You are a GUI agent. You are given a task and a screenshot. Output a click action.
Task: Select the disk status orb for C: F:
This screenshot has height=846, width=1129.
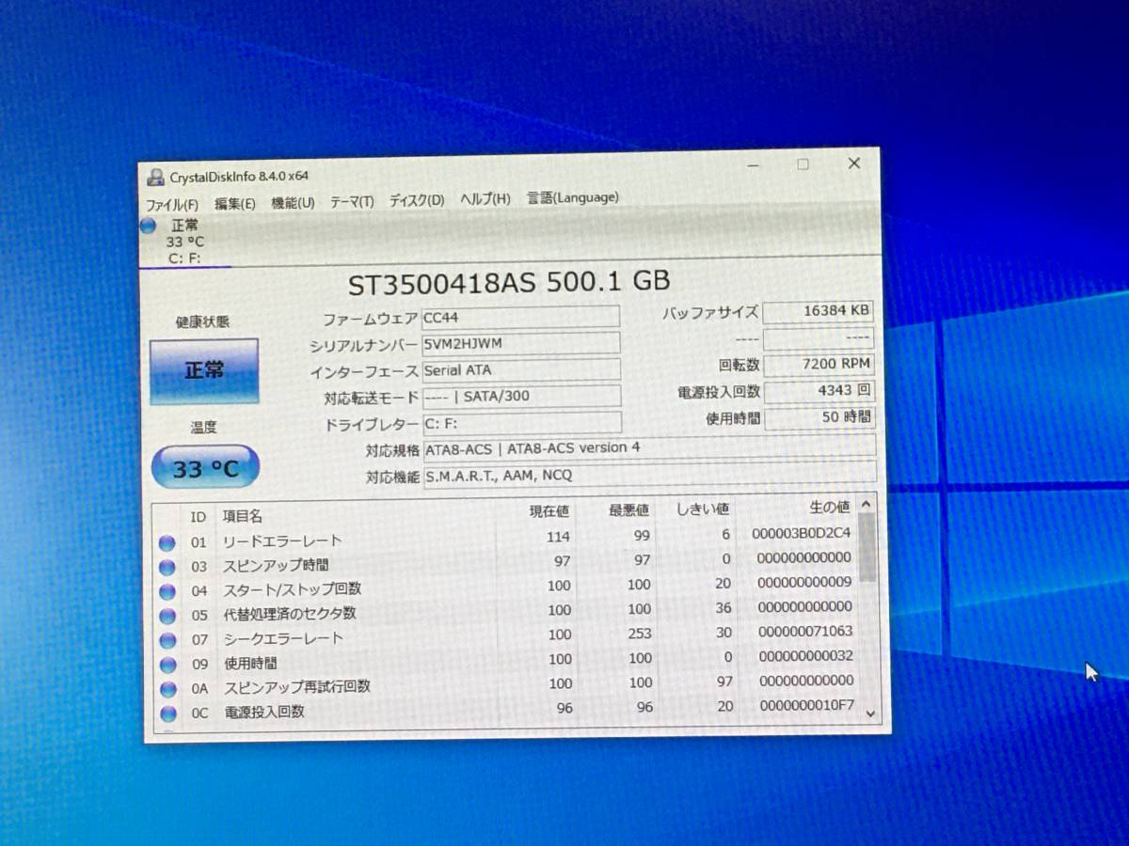pos(149,226)
